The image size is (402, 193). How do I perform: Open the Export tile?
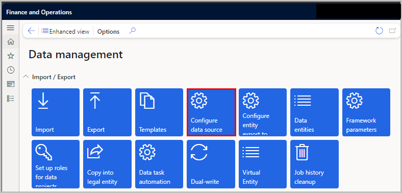click(107, 112)
